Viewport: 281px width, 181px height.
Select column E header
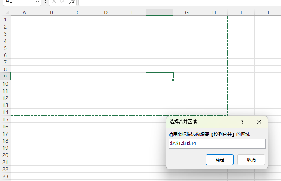click(133, 12)
